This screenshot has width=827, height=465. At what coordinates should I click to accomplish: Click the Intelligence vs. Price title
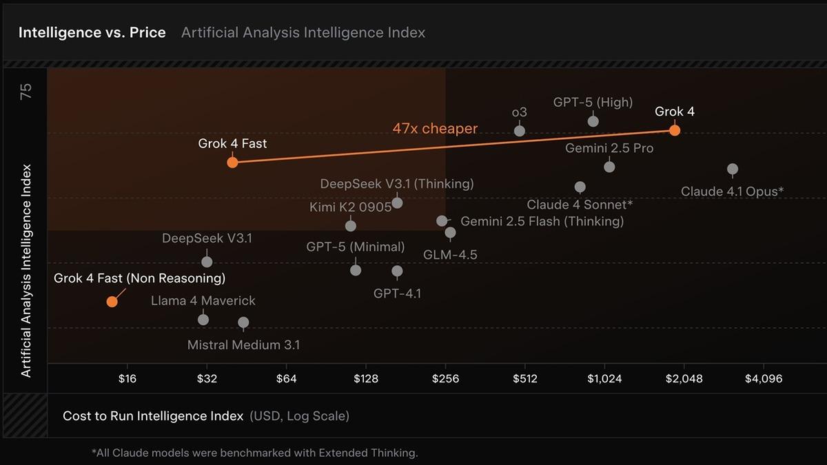(92, 32)
